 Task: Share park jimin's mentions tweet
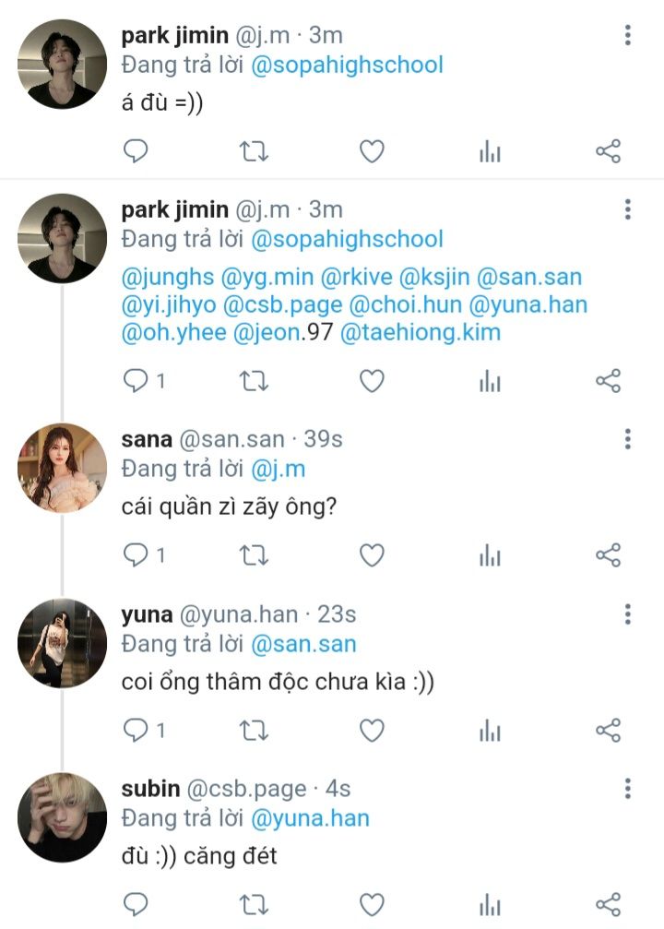(608, 380)
